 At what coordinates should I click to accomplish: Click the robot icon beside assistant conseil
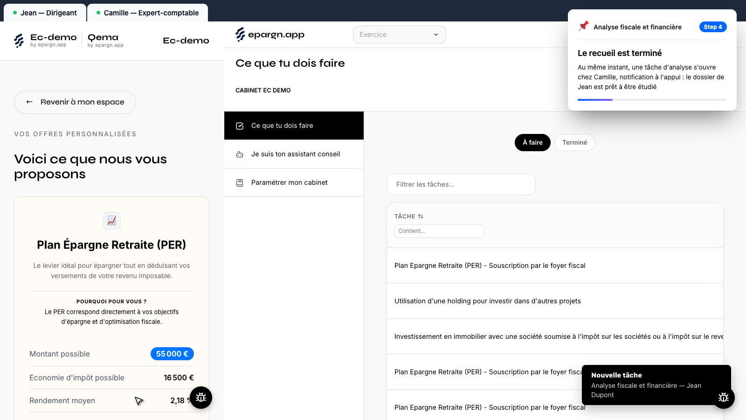pos(240,154)
